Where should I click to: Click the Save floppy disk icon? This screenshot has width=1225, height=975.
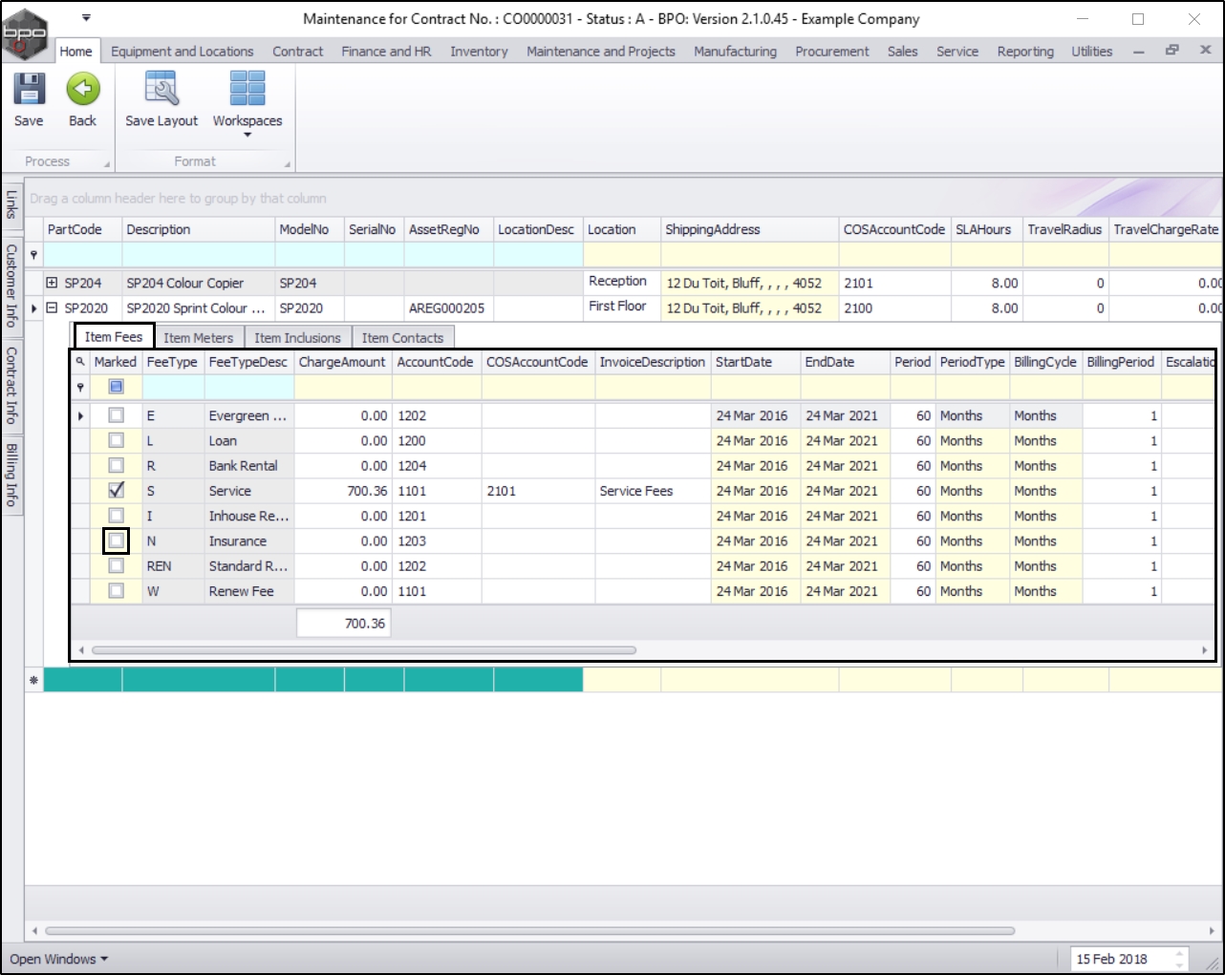(29, 90)
